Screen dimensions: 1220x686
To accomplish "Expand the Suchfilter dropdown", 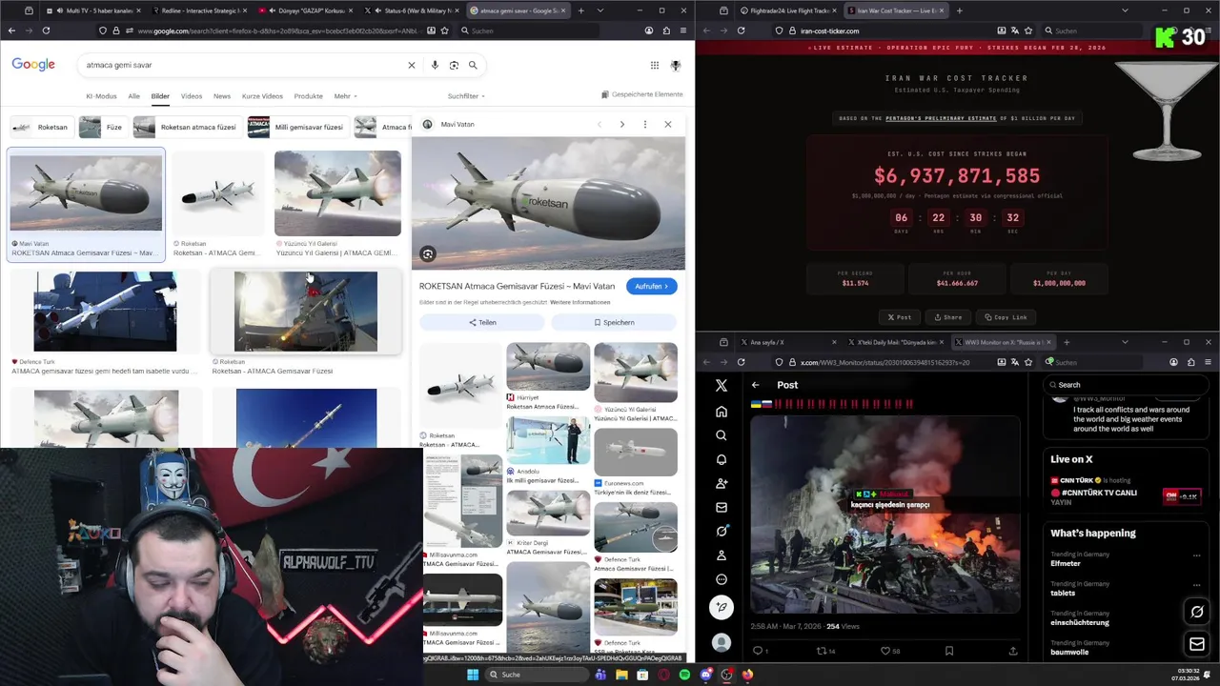I will (466, 96).
